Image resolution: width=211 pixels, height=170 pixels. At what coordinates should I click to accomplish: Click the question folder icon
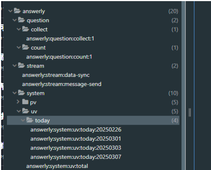tap(22, 20)
